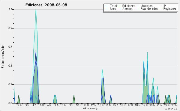Click the tallest Total peak near 4 h
Viewport: 180px width, 111px height.
coord(36,10)
